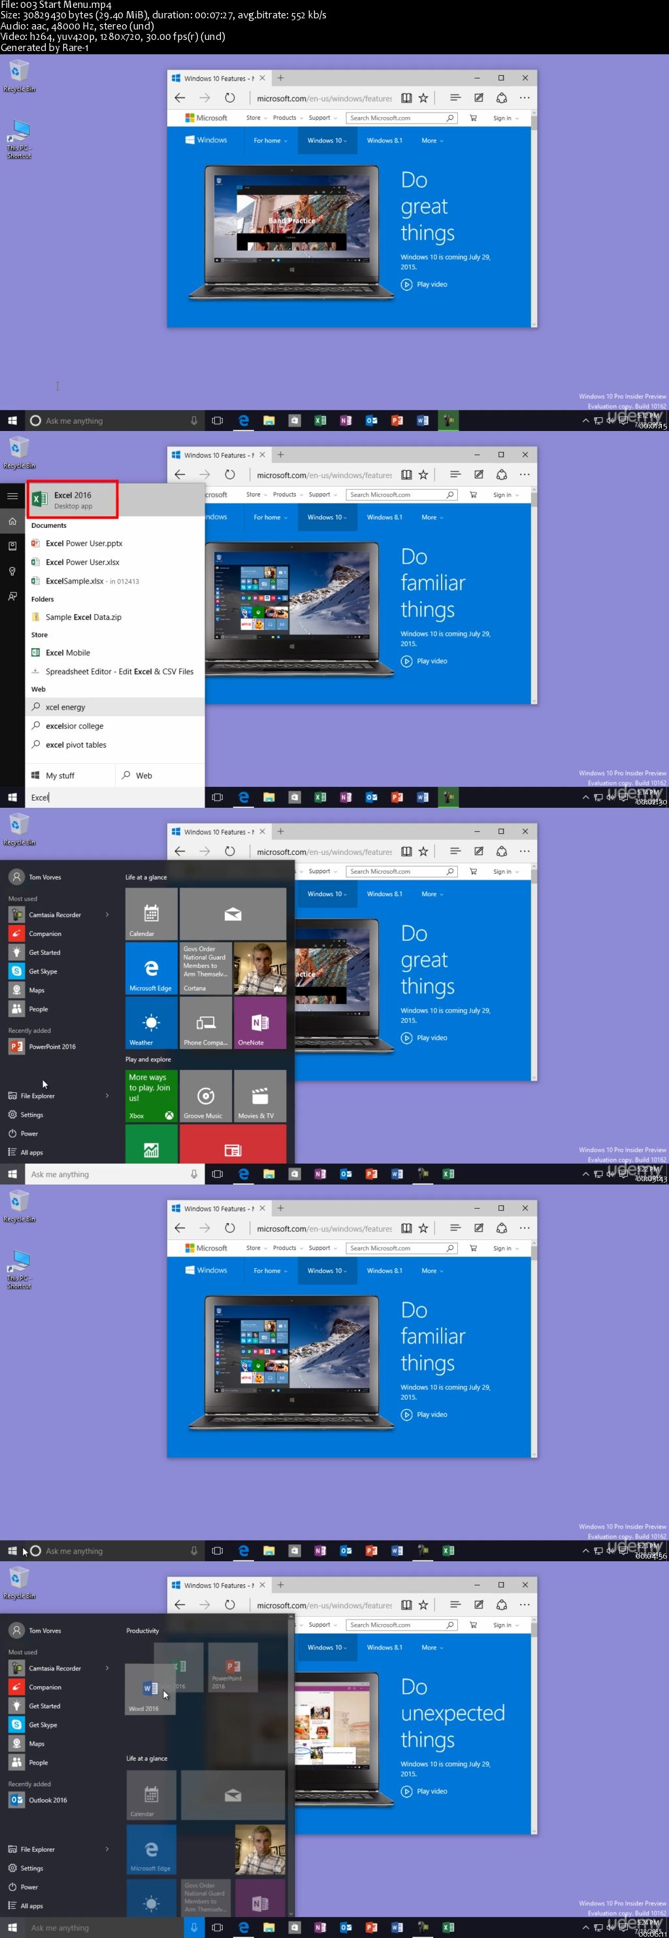Screen dimensions: 669x1938
Task: Open Notebook icon in Cortana search sidebar
Action: click(12, 545)
